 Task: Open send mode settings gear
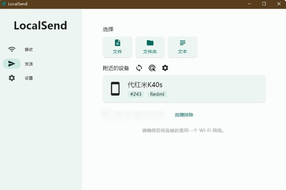(x=165, y=68)
